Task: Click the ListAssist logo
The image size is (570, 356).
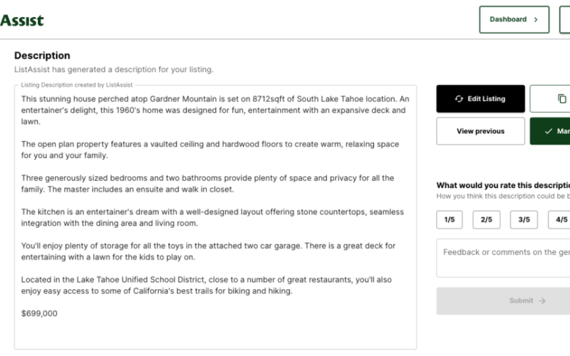Action: pyautogui.click(x=21, y=20)
